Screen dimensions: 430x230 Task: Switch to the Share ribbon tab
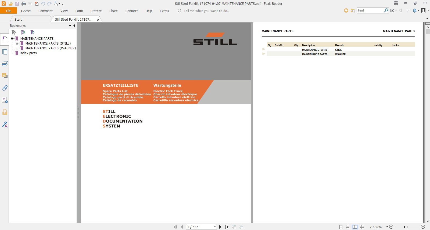113,11
